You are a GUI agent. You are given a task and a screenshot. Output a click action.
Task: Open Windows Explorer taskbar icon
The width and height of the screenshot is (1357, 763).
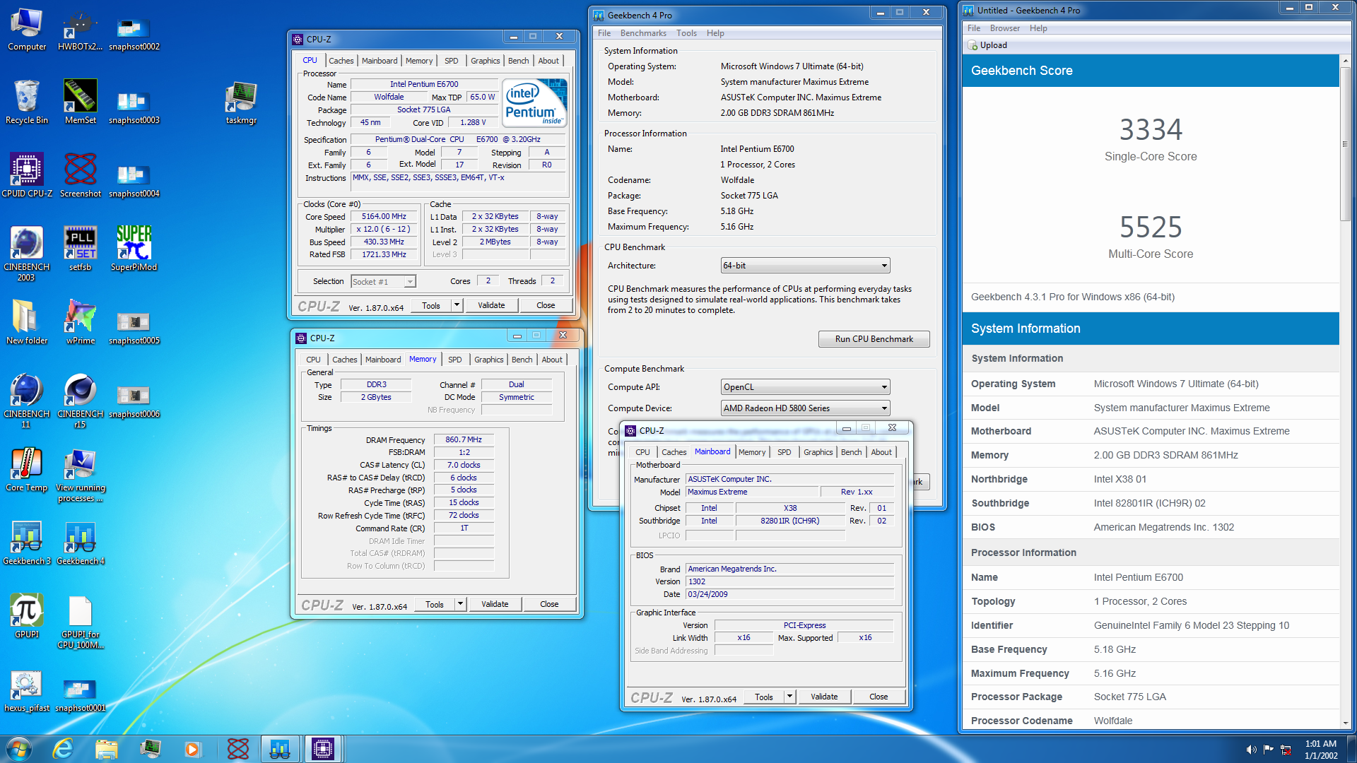107,749
